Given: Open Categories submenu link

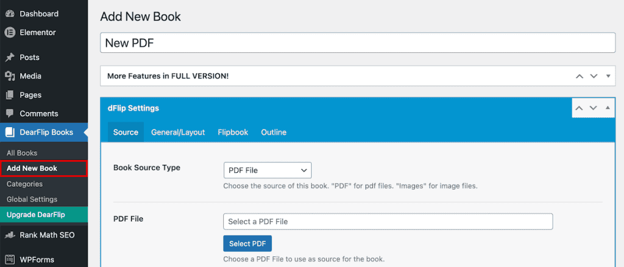Looking at the screenshot, I should (24, 184).
